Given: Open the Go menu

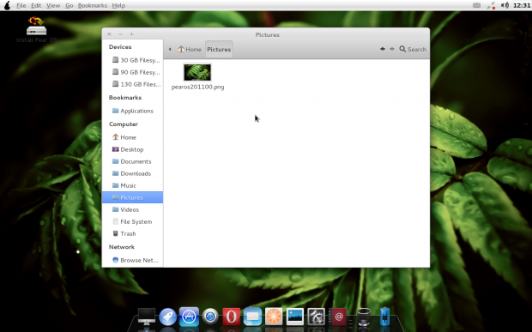Looking at the screenshot, I should [x=70, y=5].
